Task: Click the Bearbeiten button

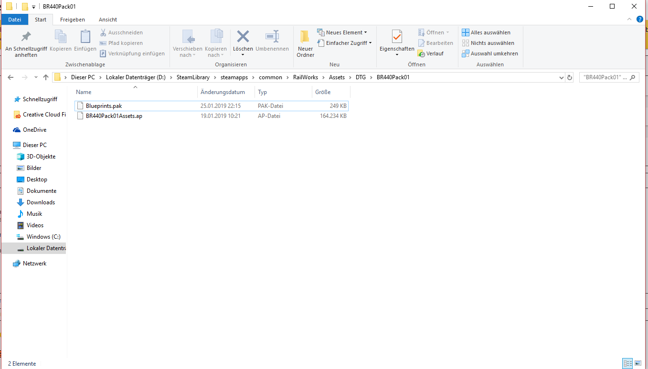Action: pyautogui.click(x=436, y=43)
